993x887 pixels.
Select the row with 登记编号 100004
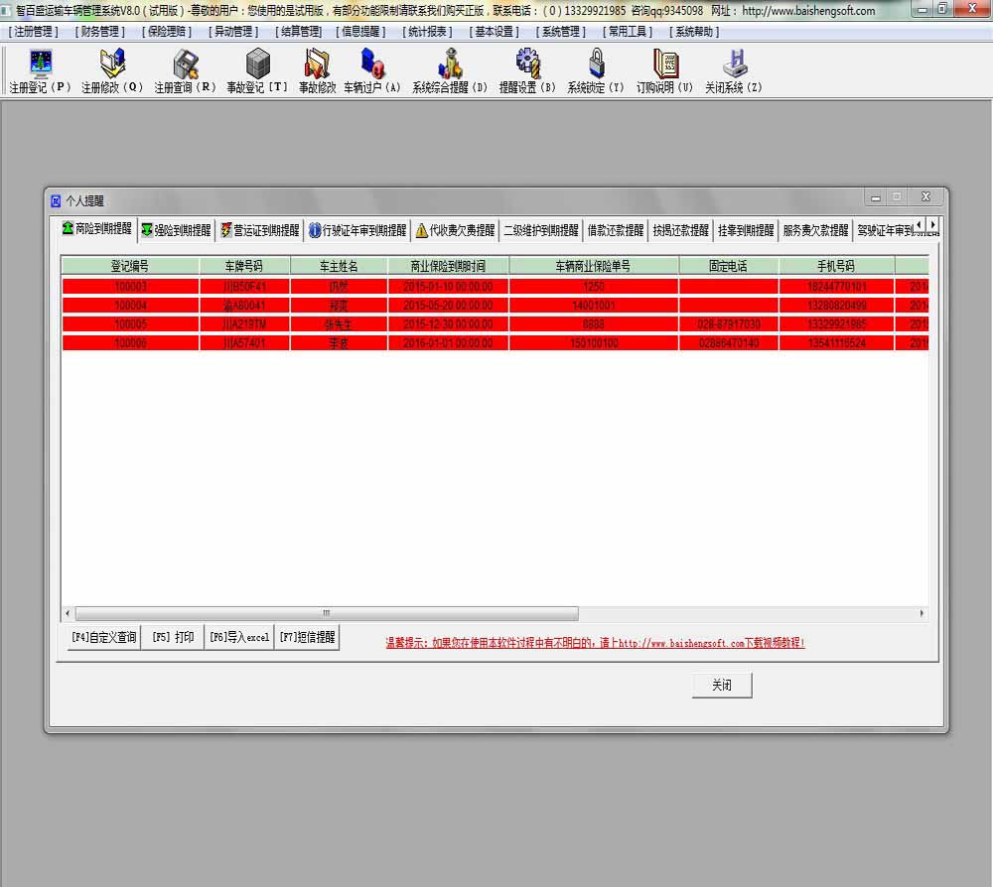tap(496, 306)
